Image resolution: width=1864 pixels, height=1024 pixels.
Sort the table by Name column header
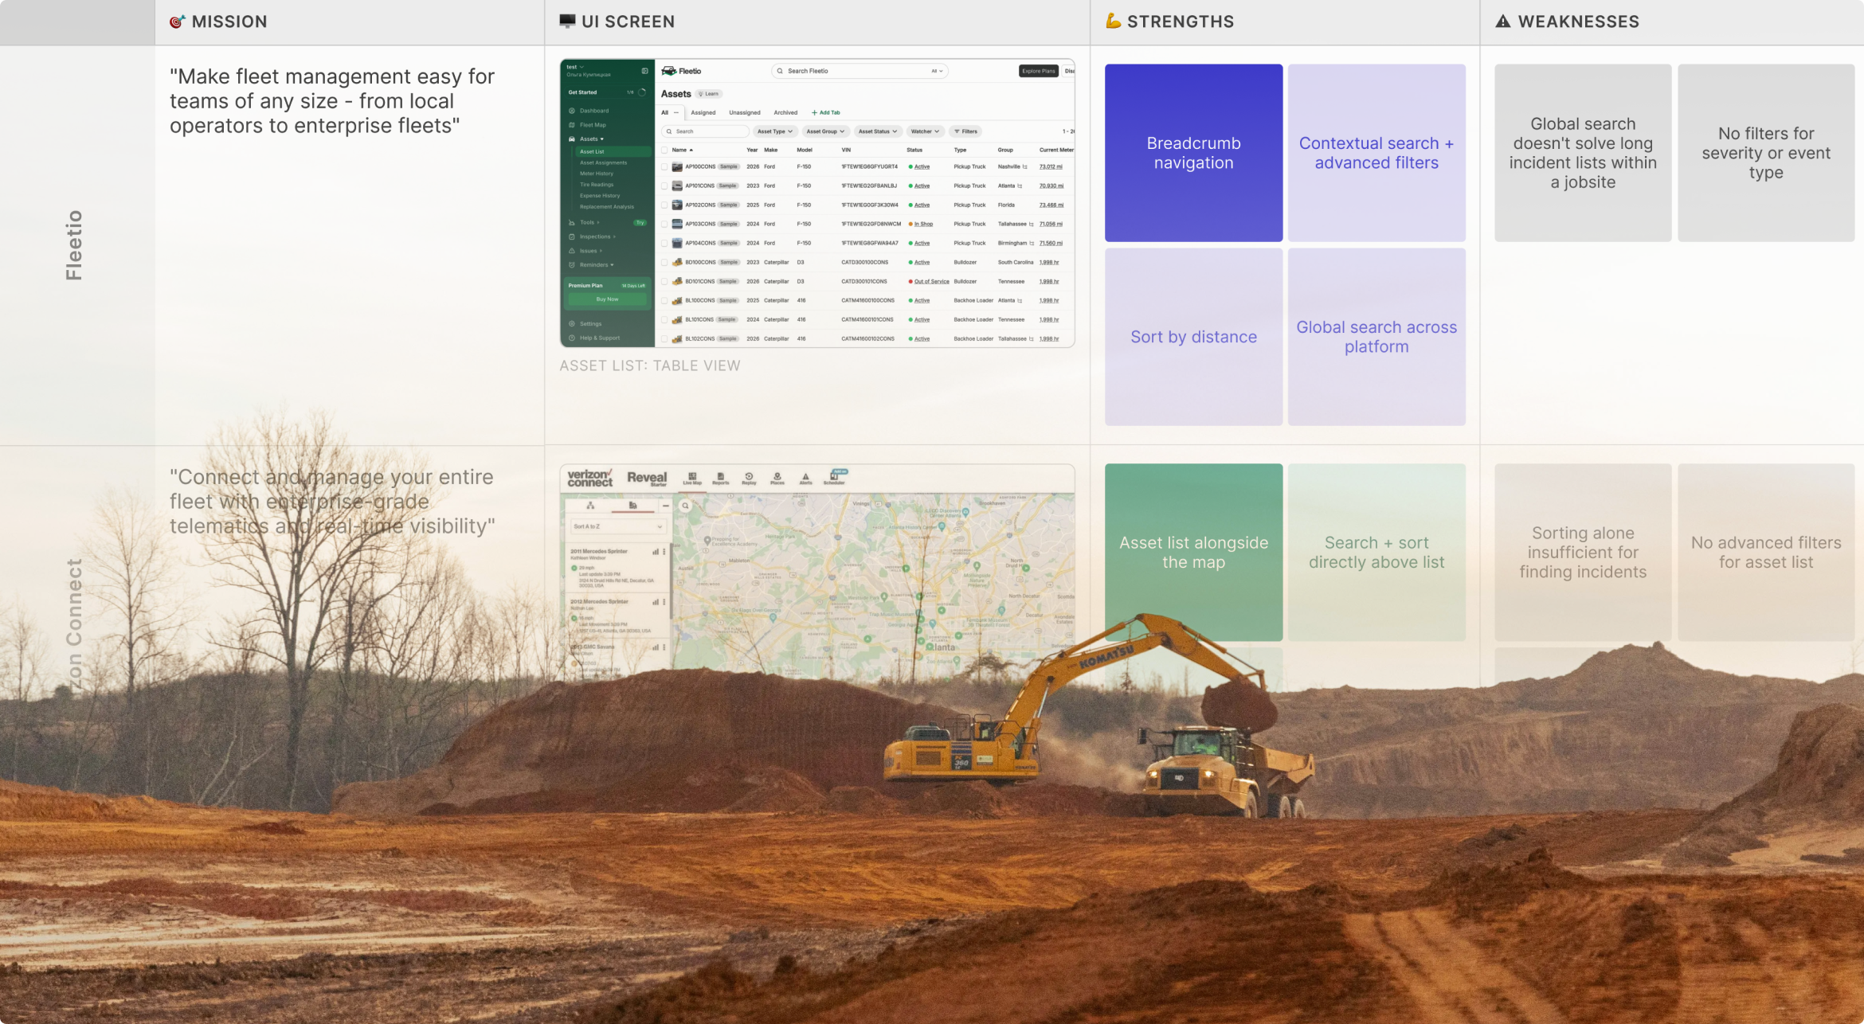[682, 150]
